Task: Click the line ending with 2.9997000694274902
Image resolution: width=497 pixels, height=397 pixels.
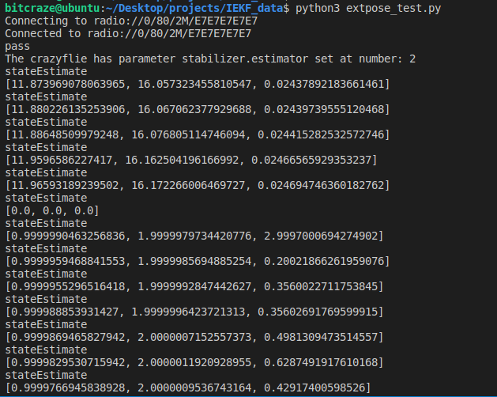Action: tap(197, 236)
